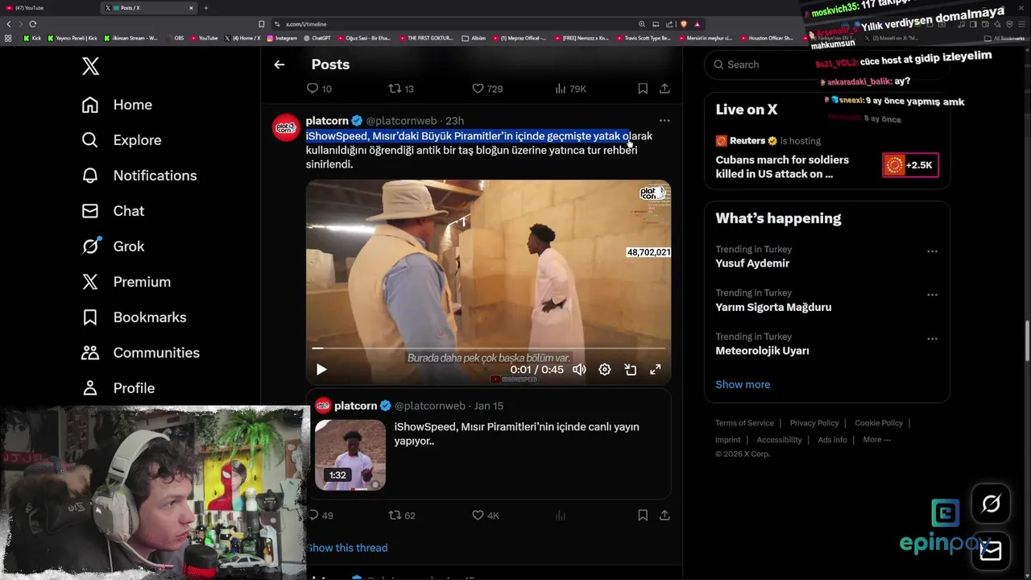Open the Grok floating button
Viewport: 1031px width, 580px height.
[x=991, y=504]
